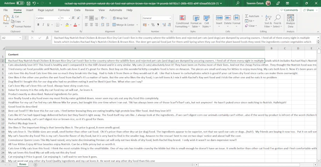Viewport: 321px width, 167px height.
Task: Open Sort & Filter options
Action: pos(268,21)
